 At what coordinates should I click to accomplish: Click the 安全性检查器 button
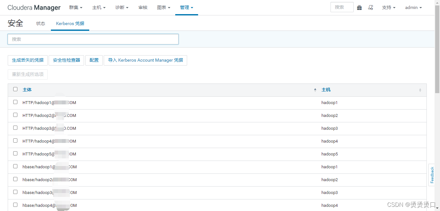pyautogui.click(x=66, y=60)
